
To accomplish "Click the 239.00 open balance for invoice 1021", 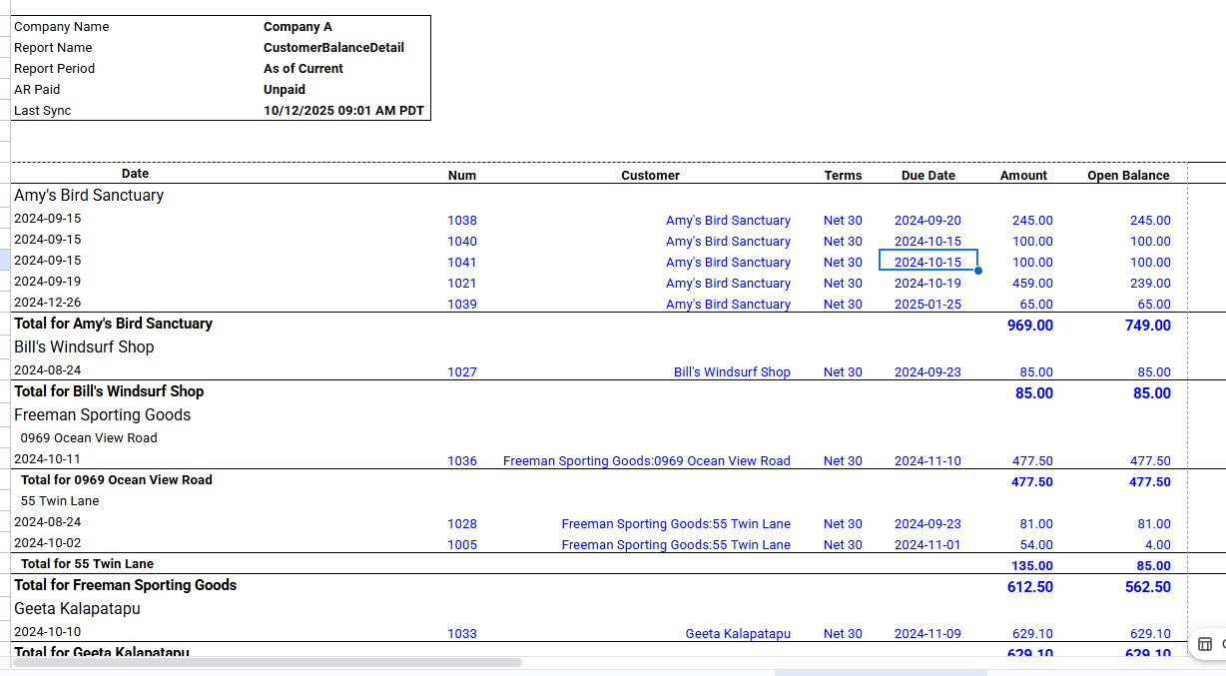I will tap(1150, 284).
